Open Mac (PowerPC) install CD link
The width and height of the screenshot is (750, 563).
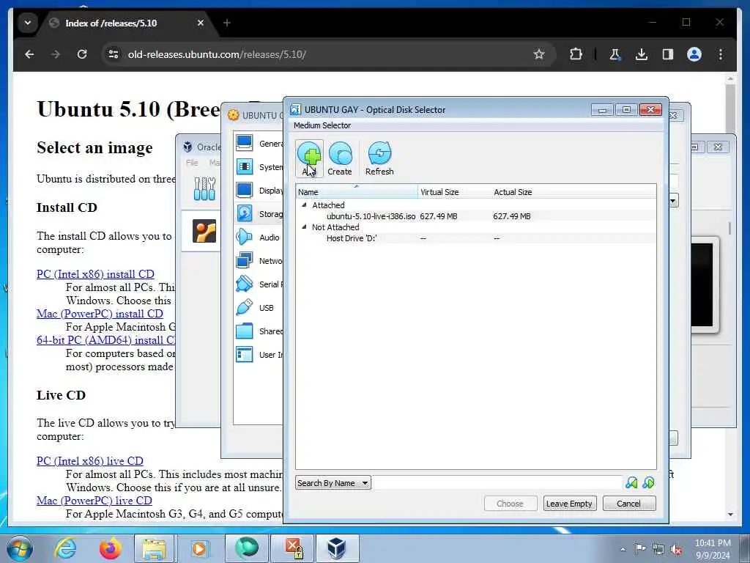100,314
